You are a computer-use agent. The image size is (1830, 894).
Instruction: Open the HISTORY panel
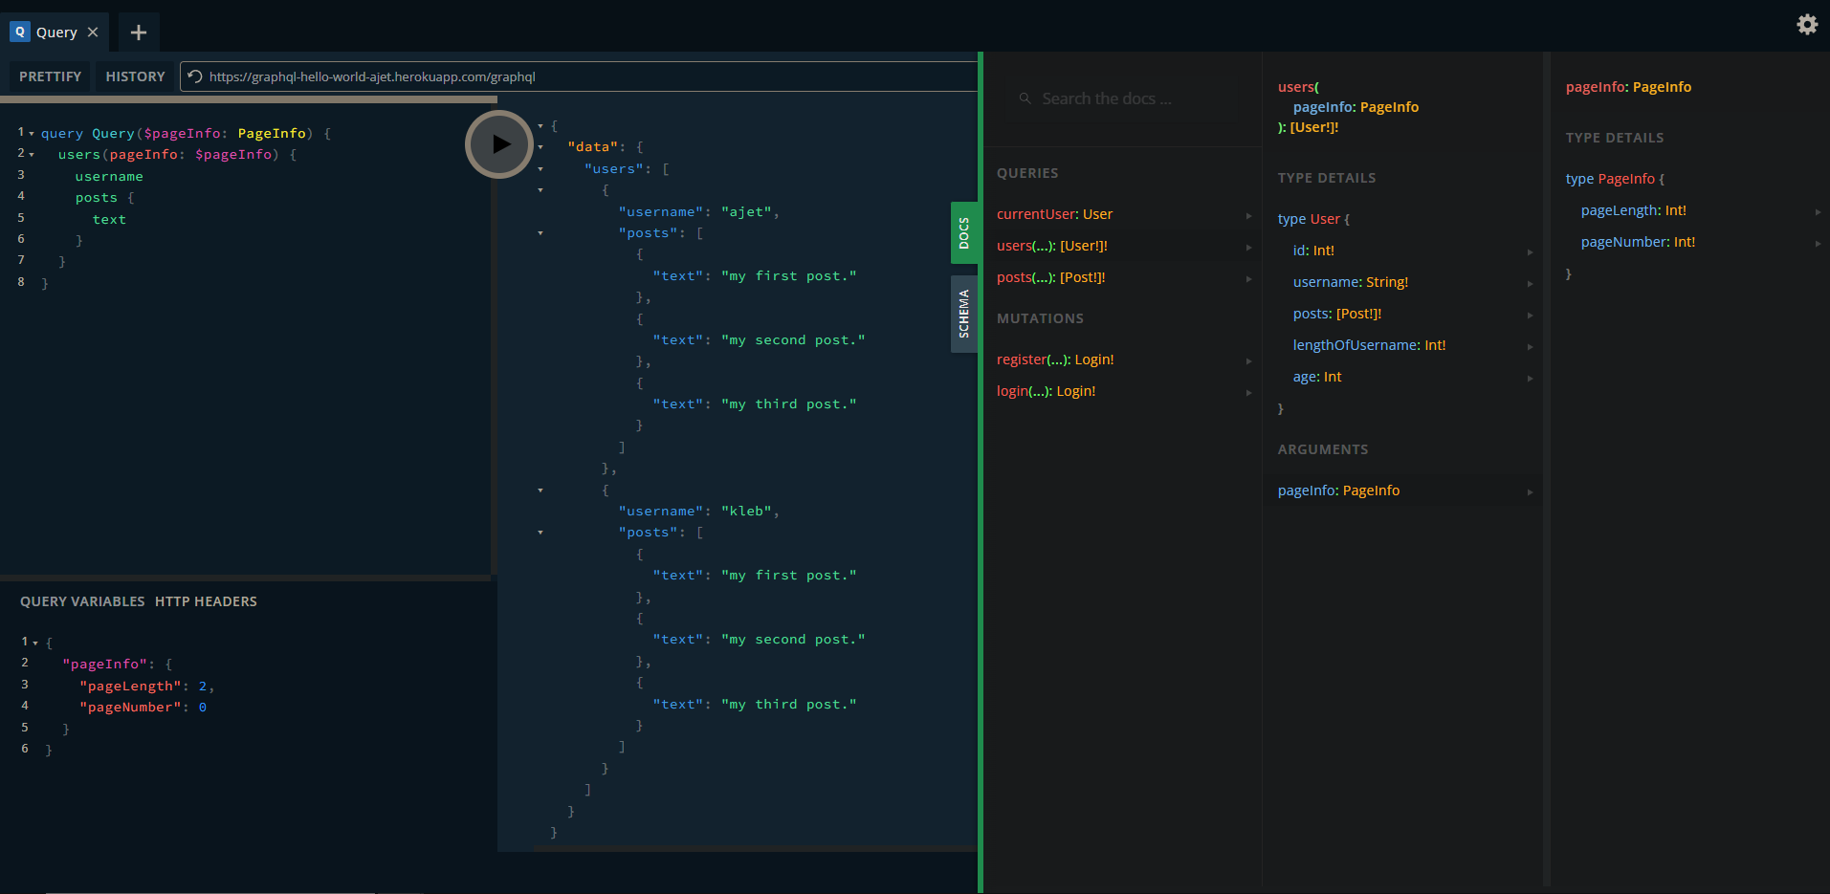(135, 76)
